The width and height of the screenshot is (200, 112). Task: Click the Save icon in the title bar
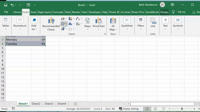[x=6, y=5]
